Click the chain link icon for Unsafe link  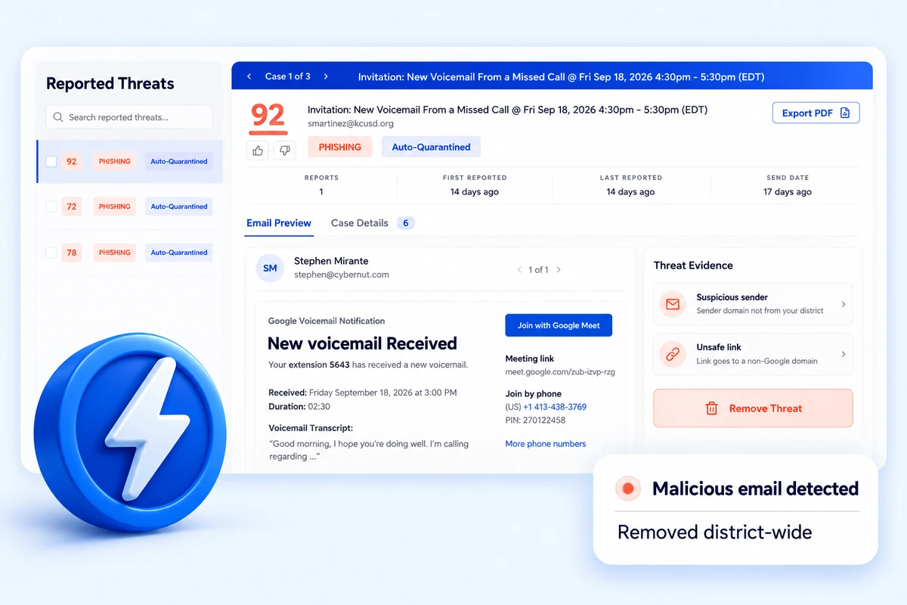click(x=672, y=354)
